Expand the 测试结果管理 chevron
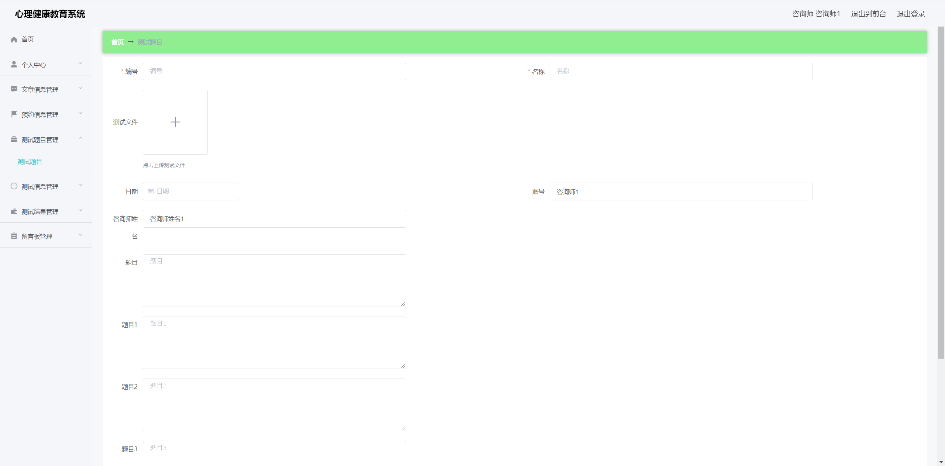Image resolution: width=945 pixels, height=466 pixels. [x=80, y=210]
